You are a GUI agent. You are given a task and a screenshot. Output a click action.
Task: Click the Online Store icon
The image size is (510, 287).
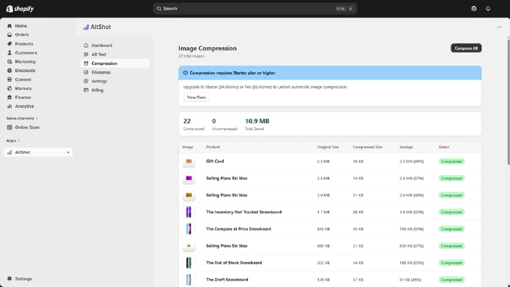10,127
